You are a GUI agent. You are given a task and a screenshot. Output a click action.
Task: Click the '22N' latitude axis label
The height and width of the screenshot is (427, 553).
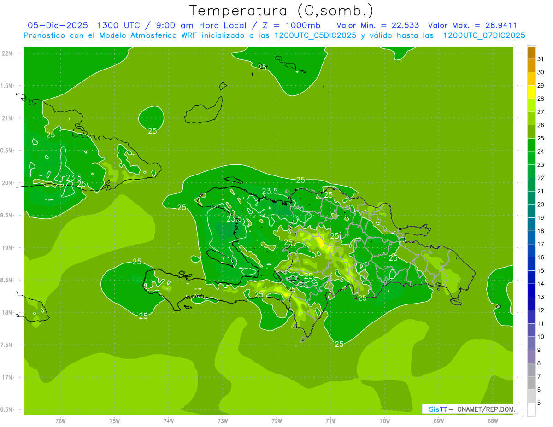(x=7, y=53)
